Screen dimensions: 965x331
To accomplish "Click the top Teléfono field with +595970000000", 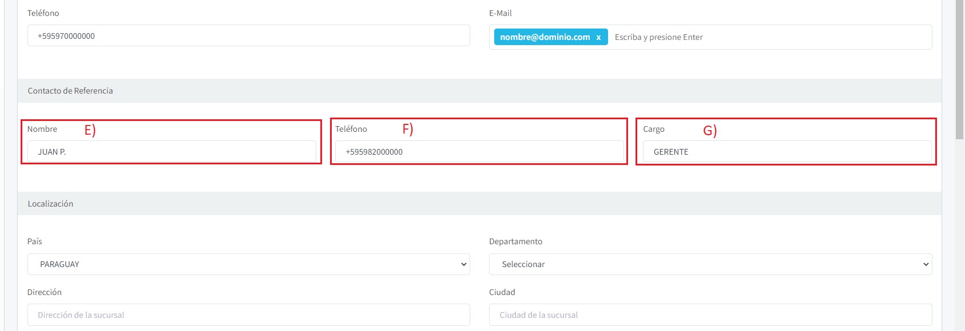I will click(x=248, y=36).
